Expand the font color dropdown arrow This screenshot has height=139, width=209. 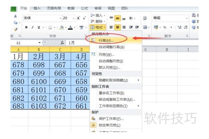click(75, 27)
